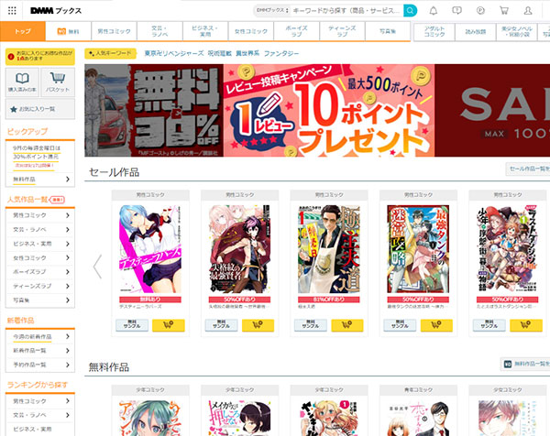Expand 今週の新着作品 entry
Screen dimensions: 550x436
(x=40, y=336)
